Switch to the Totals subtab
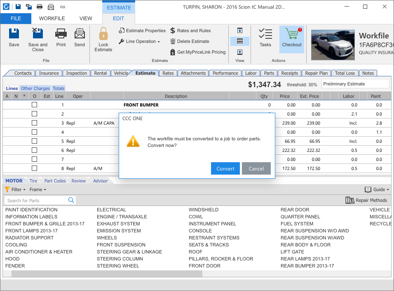Image resolution: width=394 pixels, height=291 pixels. (x=59, y=88)
